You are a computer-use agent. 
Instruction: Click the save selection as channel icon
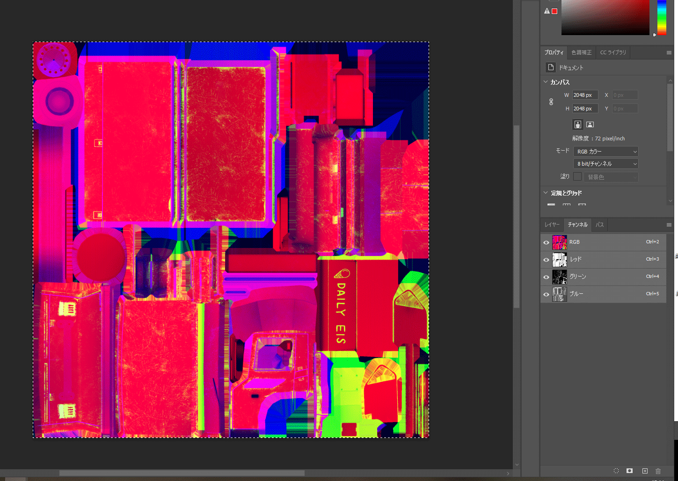(x=630, y=471)
